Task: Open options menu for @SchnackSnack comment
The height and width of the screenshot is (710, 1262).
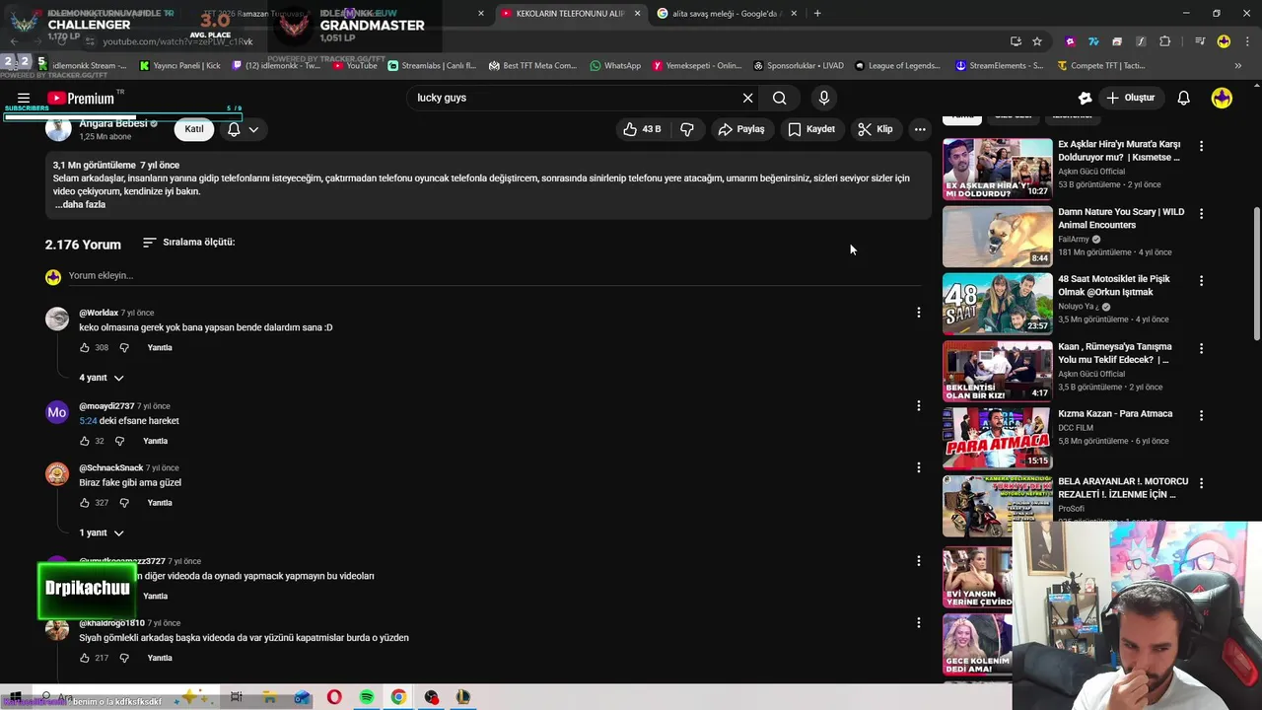Action: pos(918,467)
